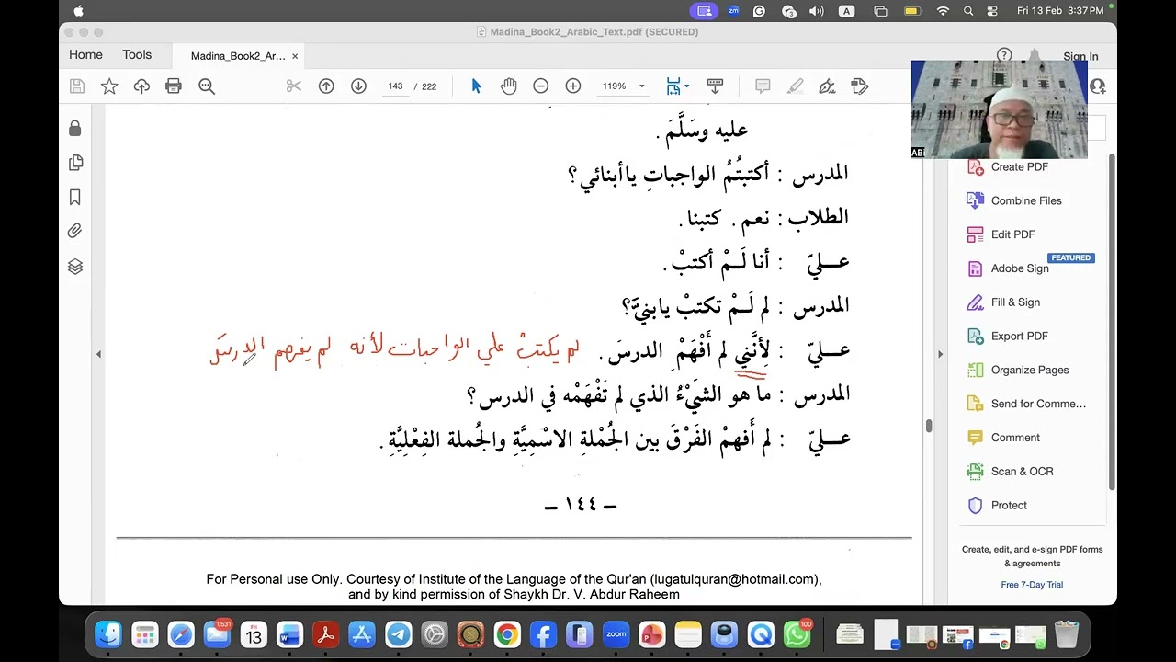This screenshot has height=662, width=1176.
Task: Open the Sign document pen tool
Action: 827,86
